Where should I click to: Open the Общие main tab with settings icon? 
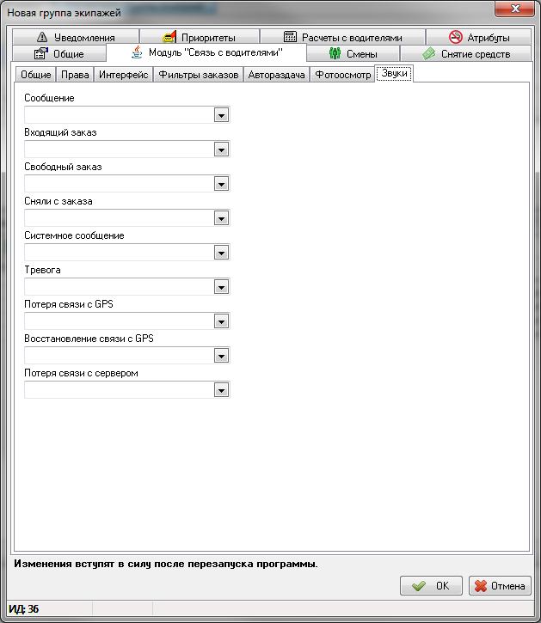(58, 53)
